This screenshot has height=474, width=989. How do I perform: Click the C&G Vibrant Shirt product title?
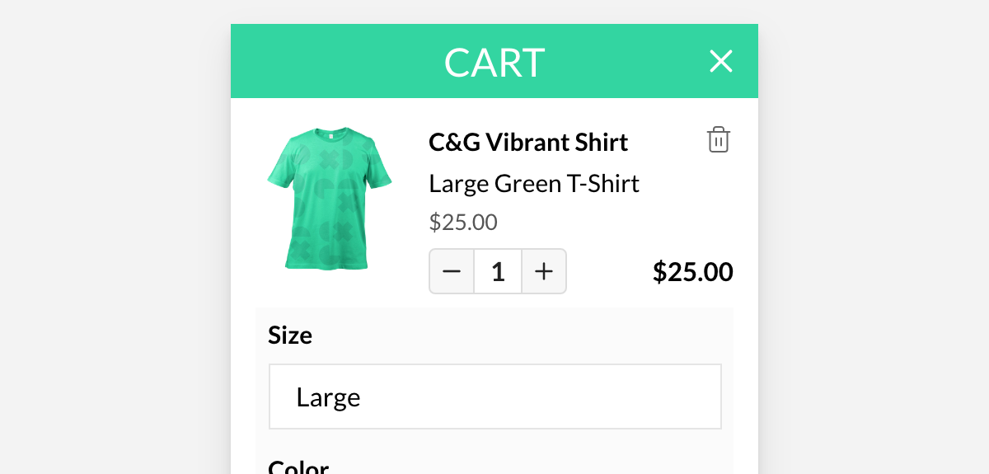click(528, 143)
